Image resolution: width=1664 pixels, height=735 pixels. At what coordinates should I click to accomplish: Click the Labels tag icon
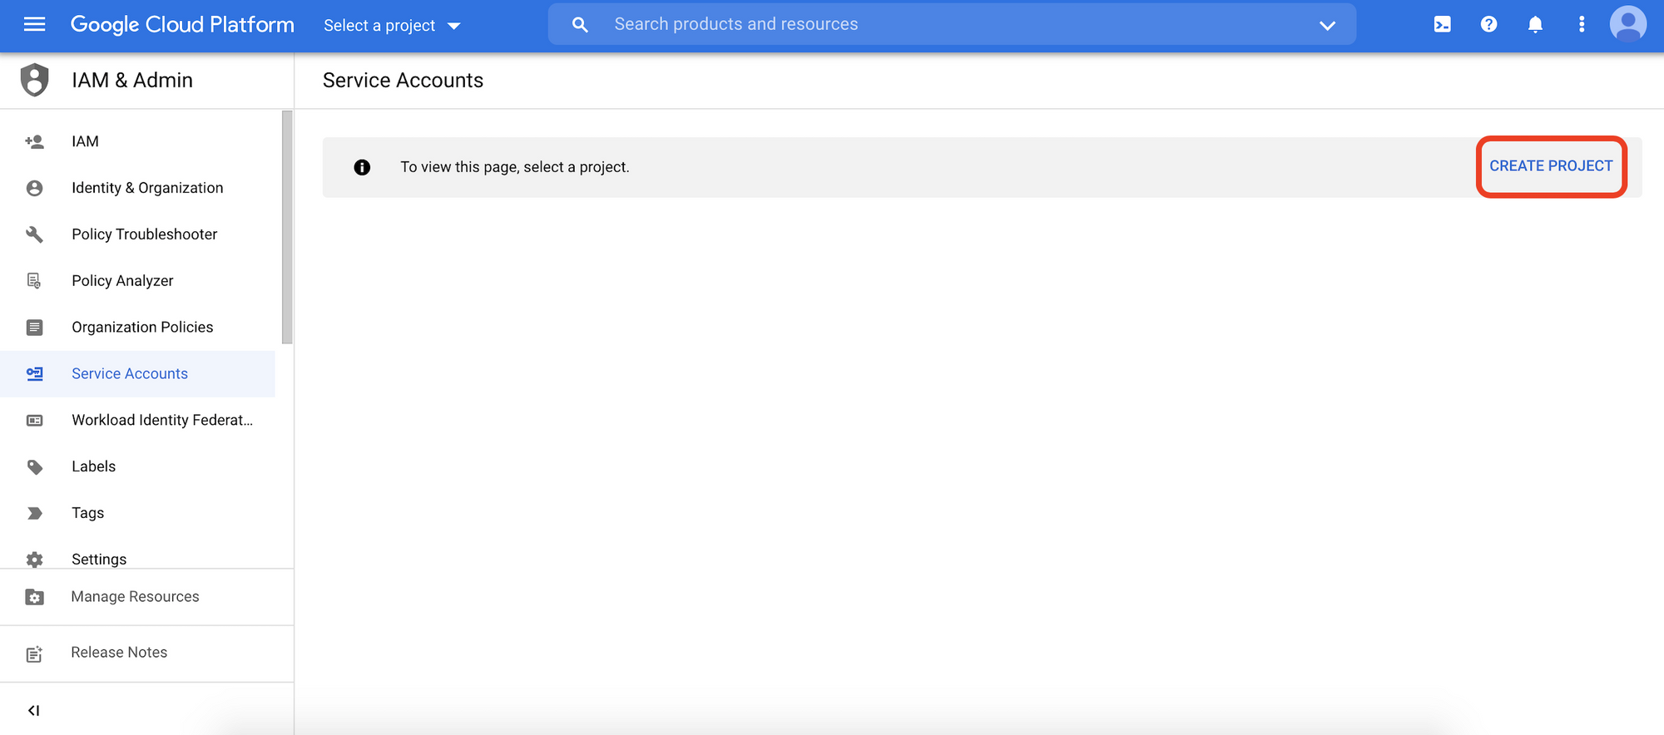click(x=34, y=467)
